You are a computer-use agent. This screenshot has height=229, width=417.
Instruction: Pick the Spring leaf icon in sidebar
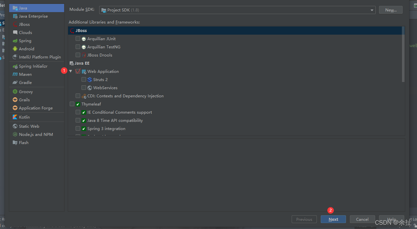[x=15, y=41]
